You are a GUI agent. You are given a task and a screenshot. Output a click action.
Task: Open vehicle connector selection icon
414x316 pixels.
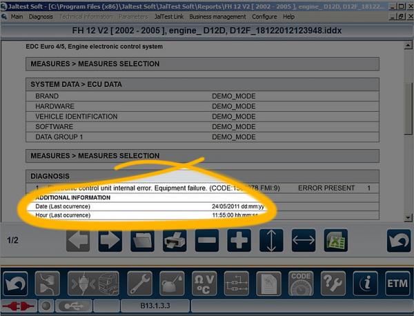tap(93, 284)
